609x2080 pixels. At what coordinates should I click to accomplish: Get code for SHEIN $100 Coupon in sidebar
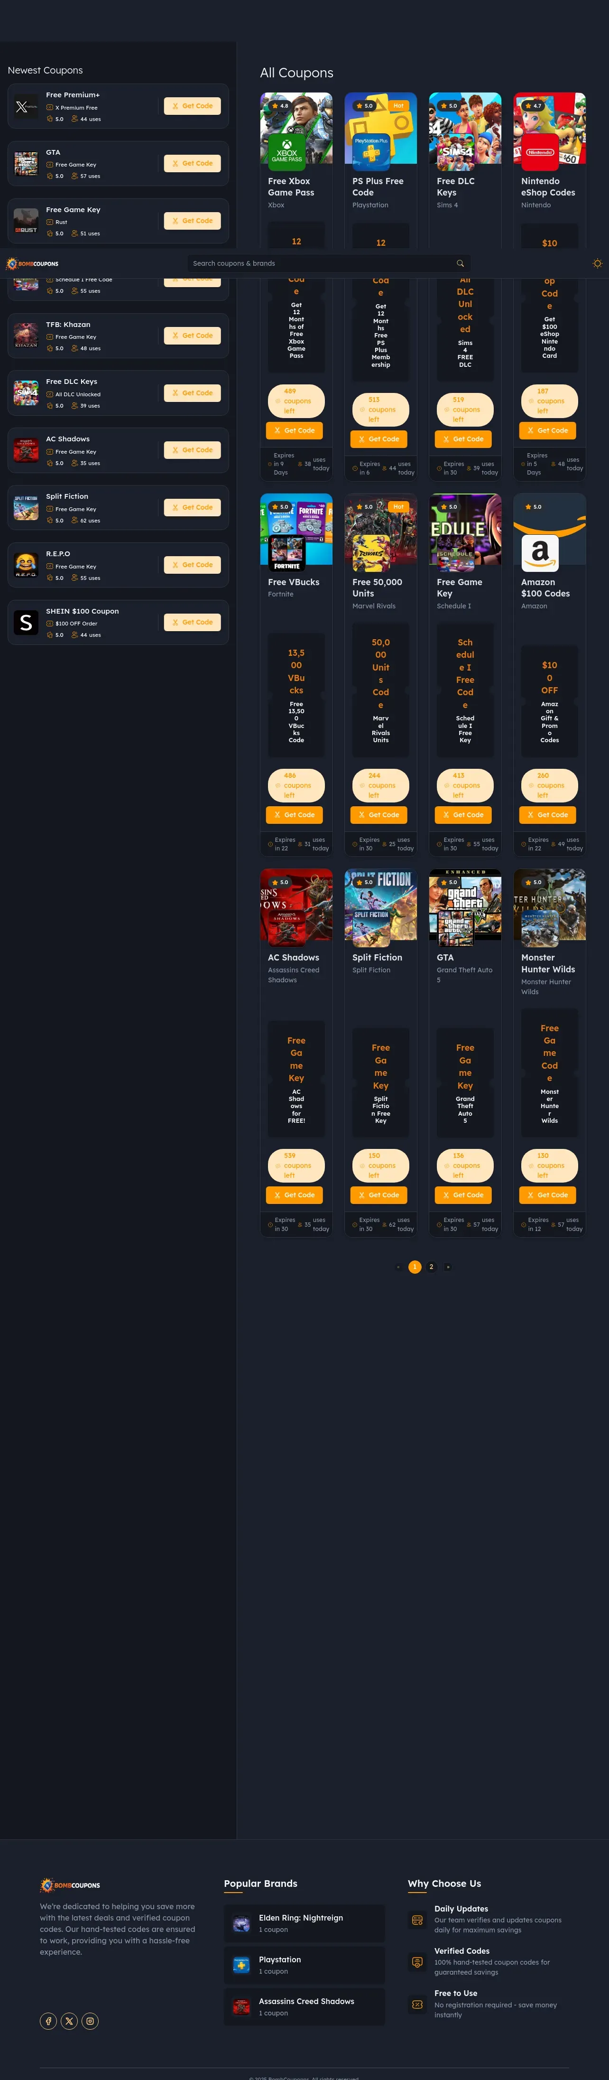192,622
